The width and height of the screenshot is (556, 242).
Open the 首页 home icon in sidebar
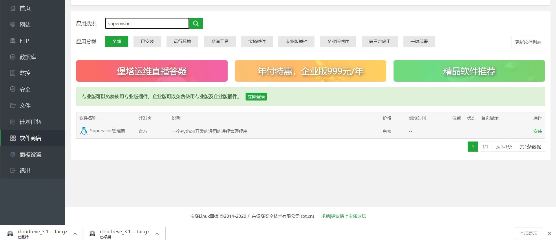click(13, 8)
